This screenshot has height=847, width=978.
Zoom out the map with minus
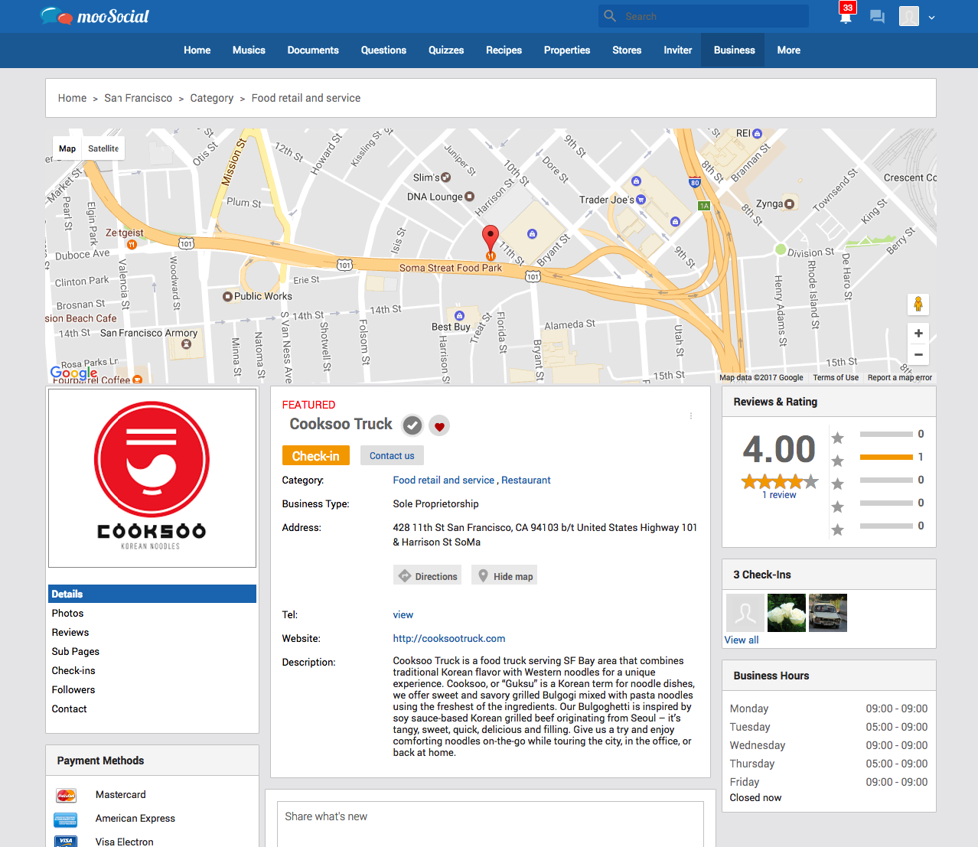(x=918, y=354)
